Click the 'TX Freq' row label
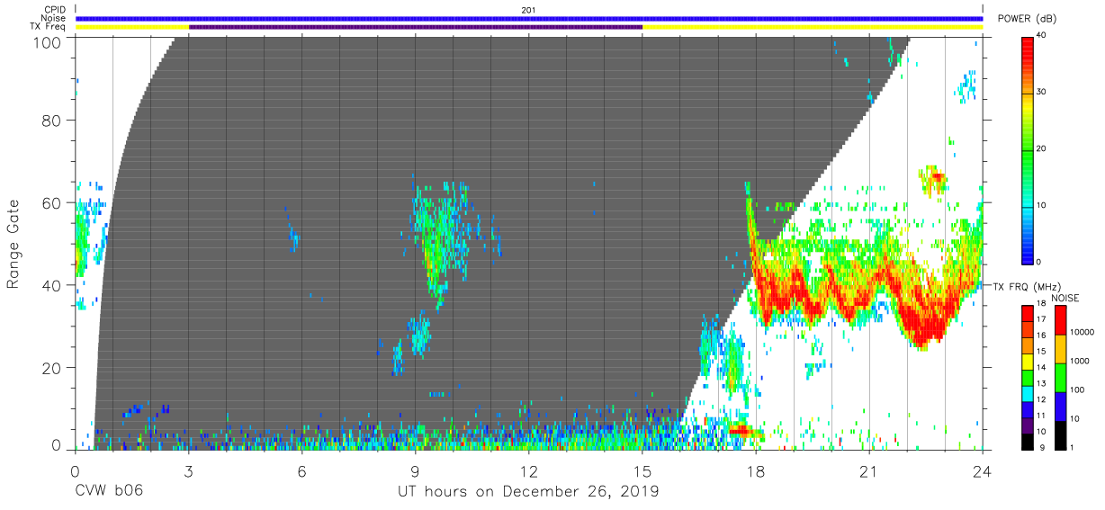Image resolution: width=1105 pixels, height=510 pixels. pyautogui.click(x=49, y=27)
